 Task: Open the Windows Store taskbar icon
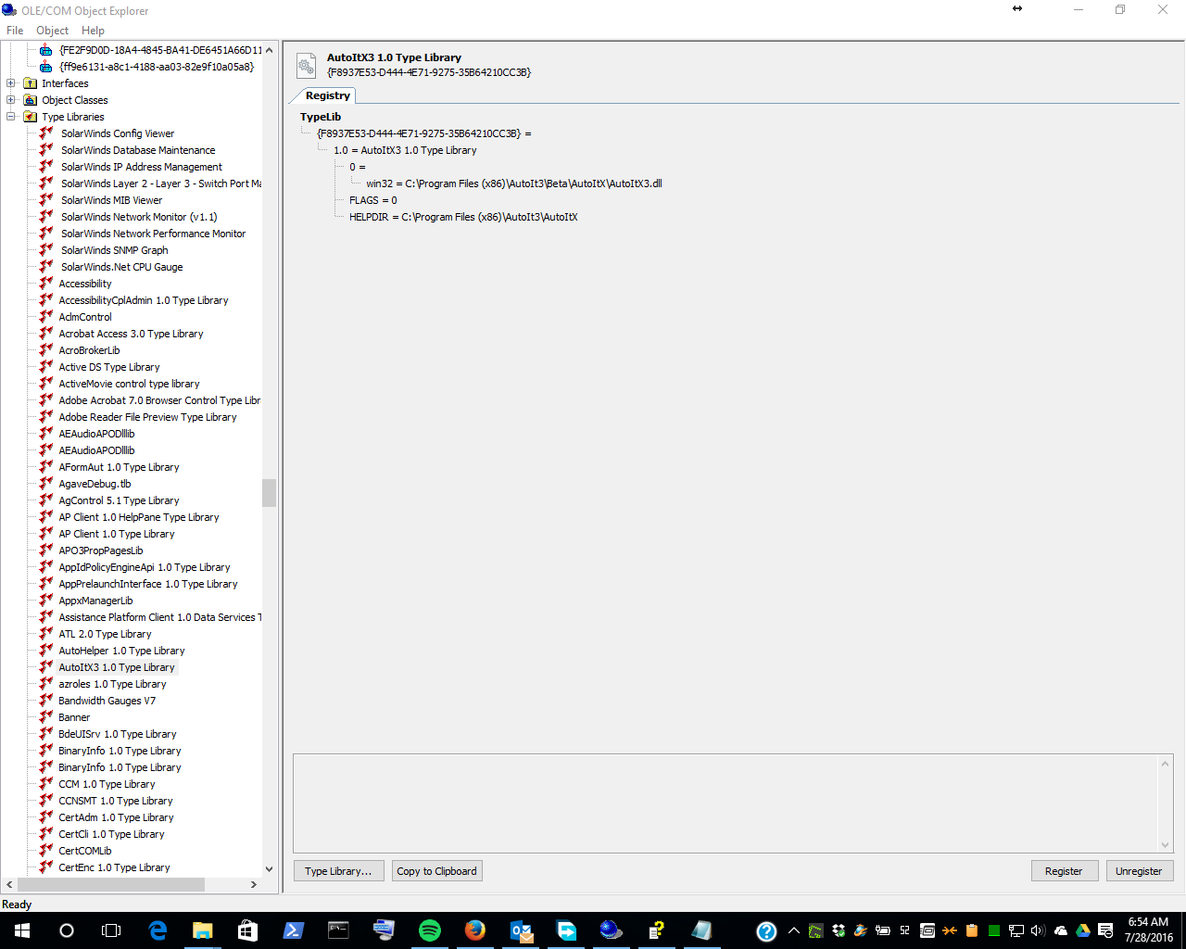pyautogui.click(x=247, y=930)
